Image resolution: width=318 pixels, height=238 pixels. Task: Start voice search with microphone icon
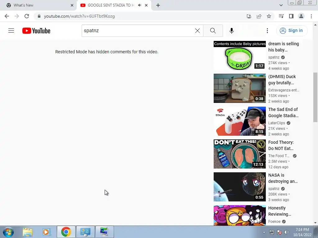click(x=231, y=31)
